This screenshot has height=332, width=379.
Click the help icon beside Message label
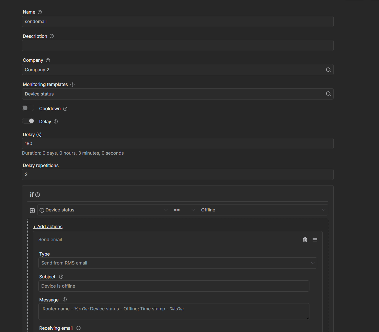point(65,299)
